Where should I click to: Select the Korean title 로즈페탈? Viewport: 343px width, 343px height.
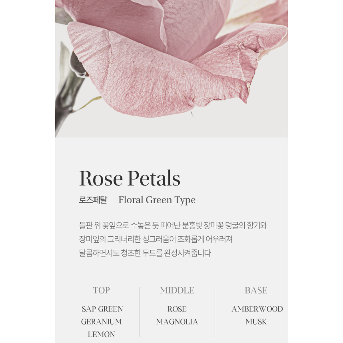[x=93, y=200]
